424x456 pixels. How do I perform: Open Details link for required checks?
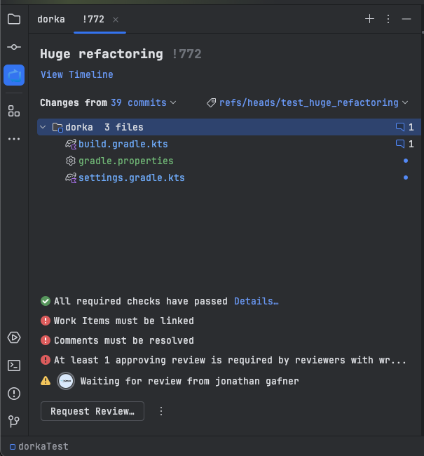point(257,301)
